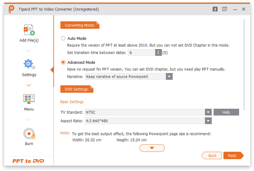Expand more settings with orange down arrow
This screenshot has height=171, width=254.
152,148
